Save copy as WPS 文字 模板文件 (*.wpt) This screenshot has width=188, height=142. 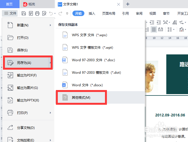(x=100, y=48)
